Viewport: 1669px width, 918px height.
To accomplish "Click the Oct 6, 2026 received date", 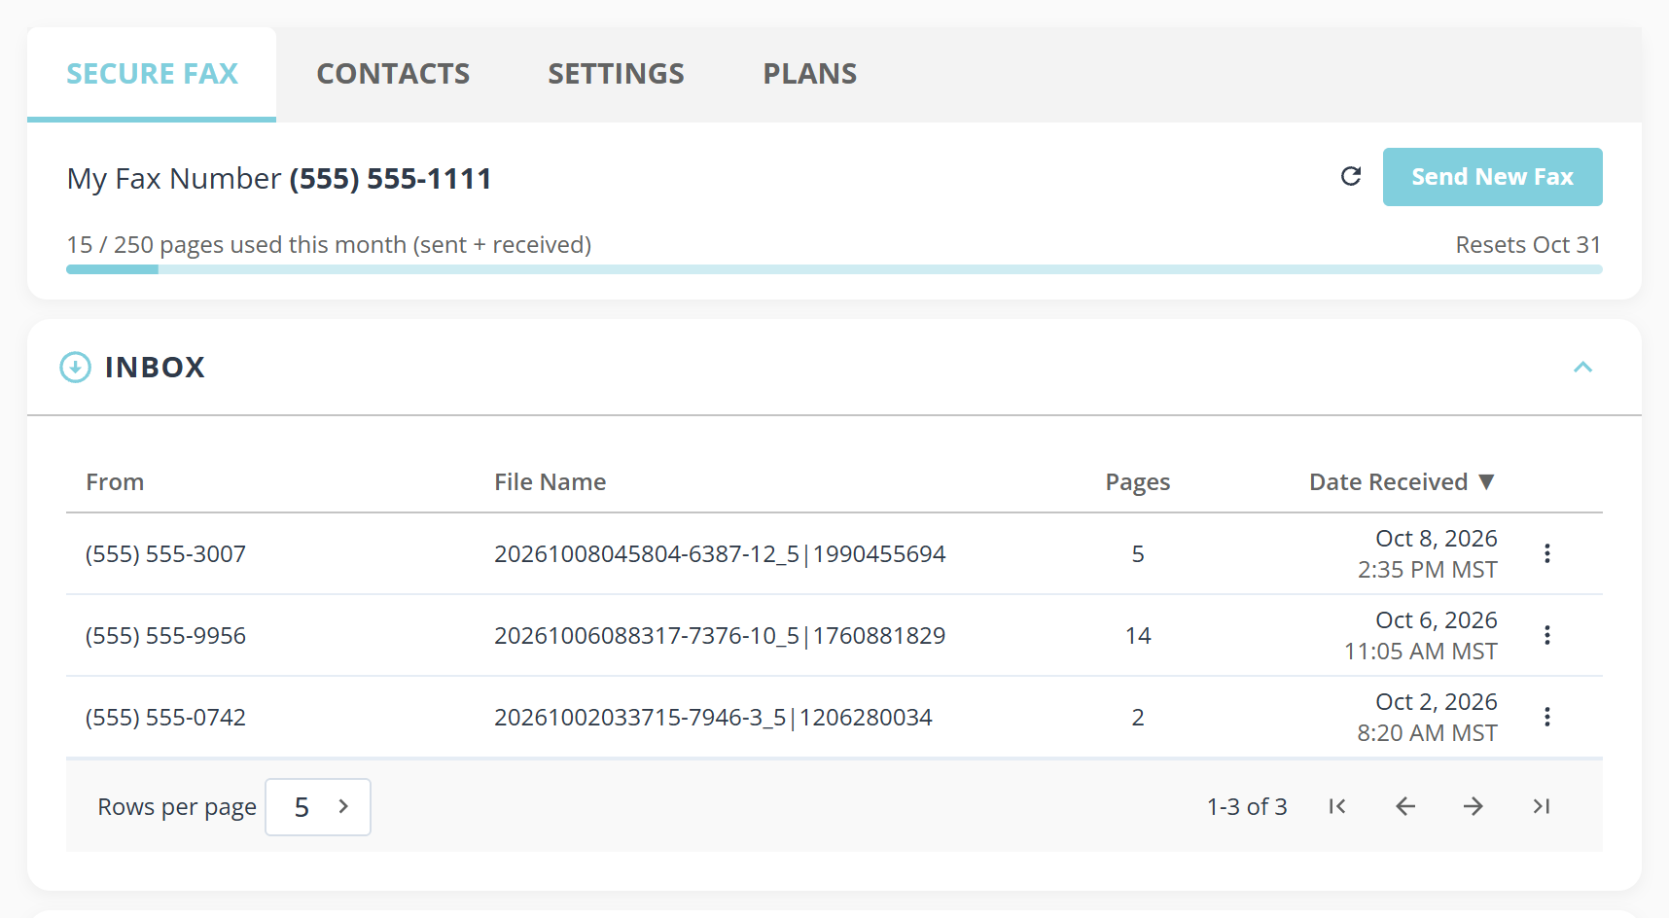I will click(x=1437, y=620).
